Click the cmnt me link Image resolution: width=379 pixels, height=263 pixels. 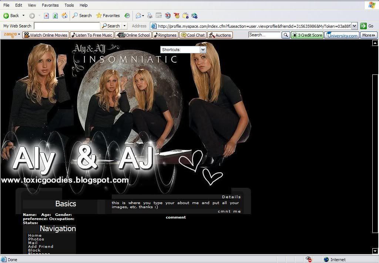pos(229,212)
